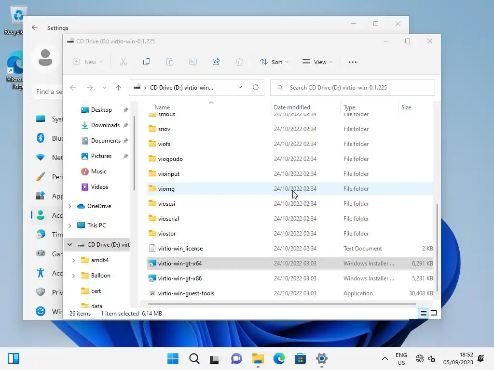The width and height of the screenshot is (494, 370).
Task: Select virtio-win-gt-x86 installer file
Action: coord(289,278)
